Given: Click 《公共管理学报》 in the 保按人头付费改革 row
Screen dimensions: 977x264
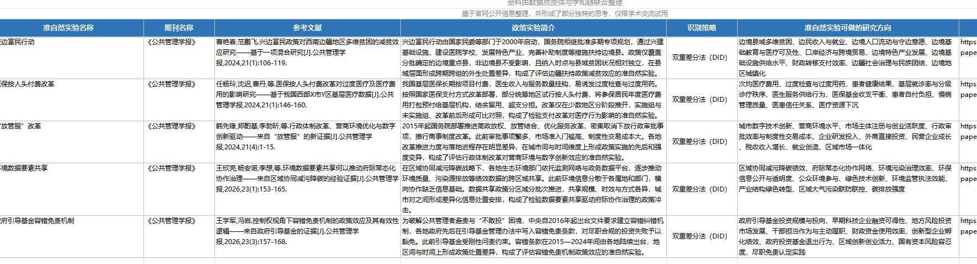Looking at the screenshot, I should point(172,84).
